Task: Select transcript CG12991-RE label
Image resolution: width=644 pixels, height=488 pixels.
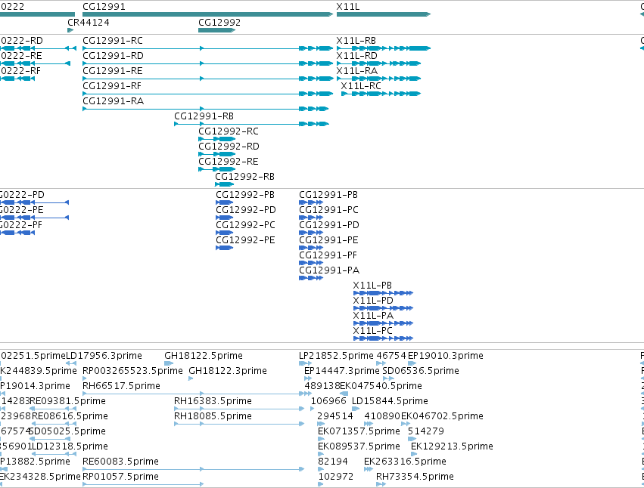Action: (x=113, y=71)
